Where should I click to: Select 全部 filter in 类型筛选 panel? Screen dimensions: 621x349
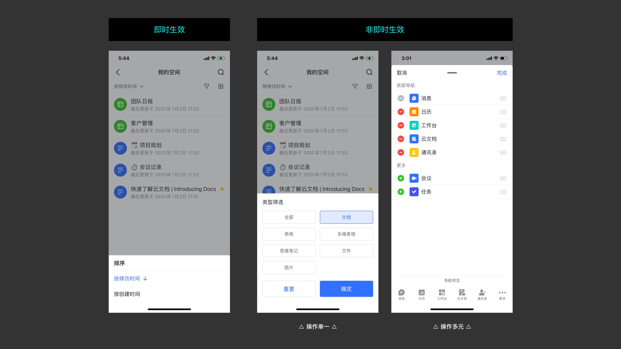point(288,217)
